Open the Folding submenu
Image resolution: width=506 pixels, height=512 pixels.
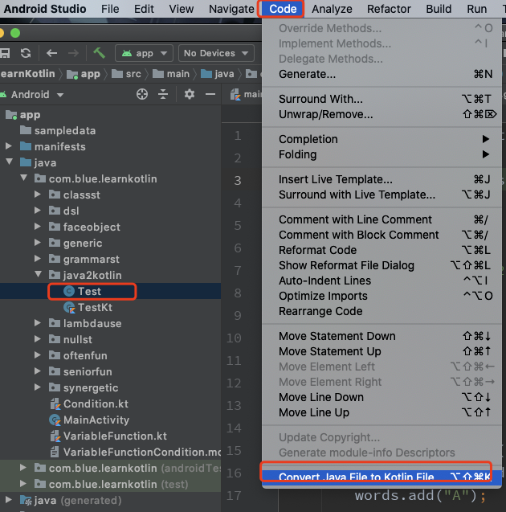click(x=382, y=154)
